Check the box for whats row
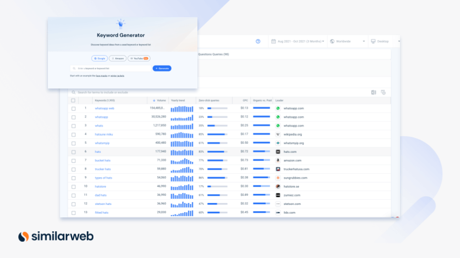This screenshot has width=460, height=258. coord(73,126)
